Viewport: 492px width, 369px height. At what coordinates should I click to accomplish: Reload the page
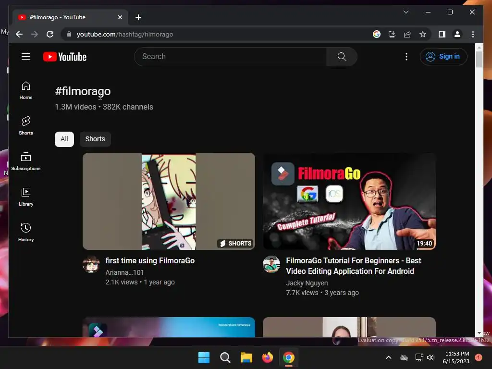[x=50, y=34]
